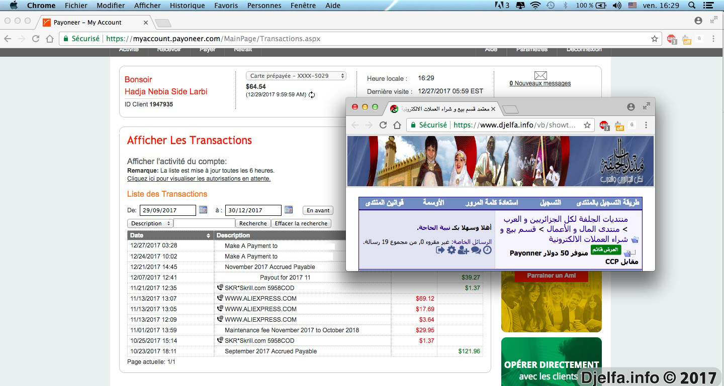The height and width of the screenshot is (386, 724).
Task: Select the Maintenance fee November 2017 row
Action: pos(305,330)
